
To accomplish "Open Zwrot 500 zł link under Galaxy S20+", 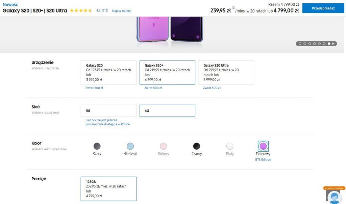I will click(x=153, y=88).
